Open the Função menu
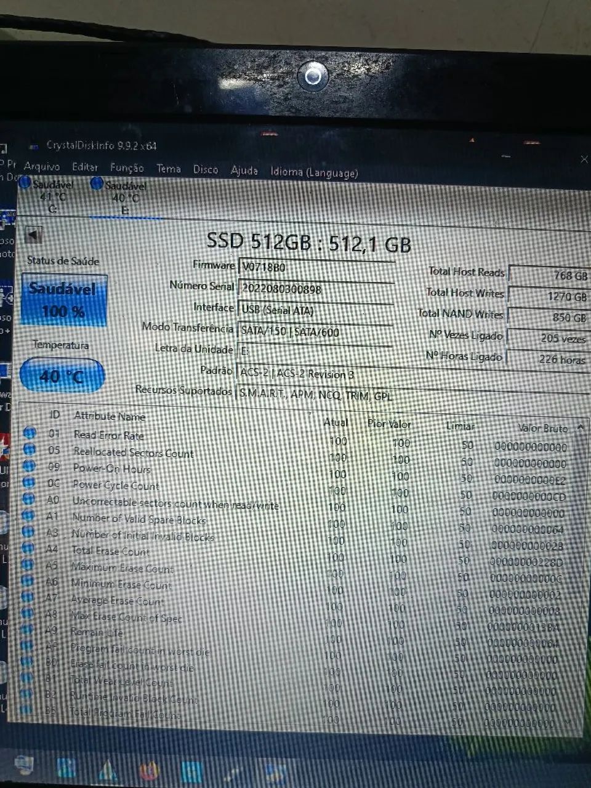 point(127,167)
